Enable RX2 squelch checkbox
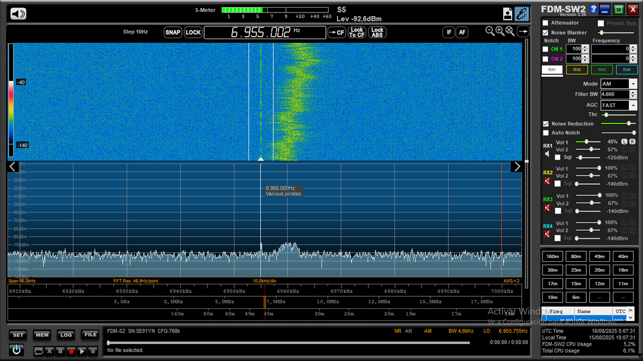 [557, 184]
